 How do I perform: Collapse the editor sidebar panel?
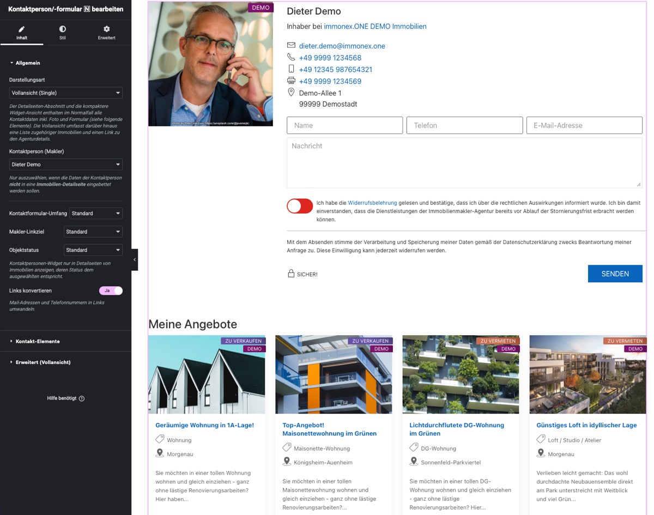click(x=135, y=260)
